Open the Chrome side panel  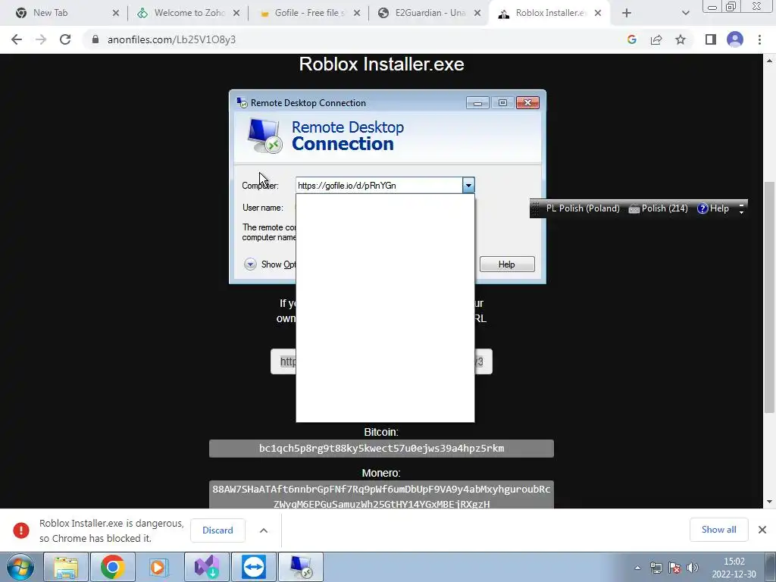[x=711, y=39]
